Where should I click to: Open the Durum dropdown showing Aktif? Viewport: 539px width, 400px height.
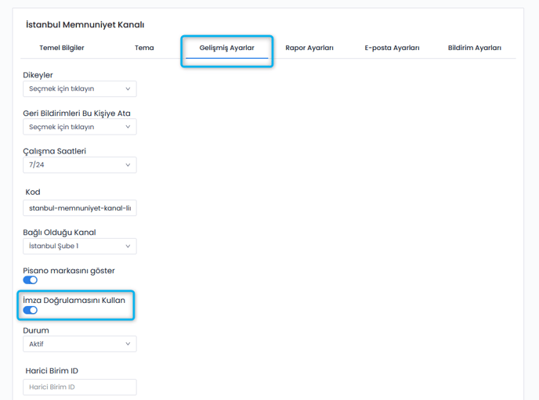(x=79, y=344)
